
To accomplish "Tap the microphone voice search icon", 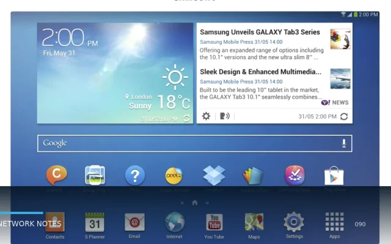I will 344,143.
